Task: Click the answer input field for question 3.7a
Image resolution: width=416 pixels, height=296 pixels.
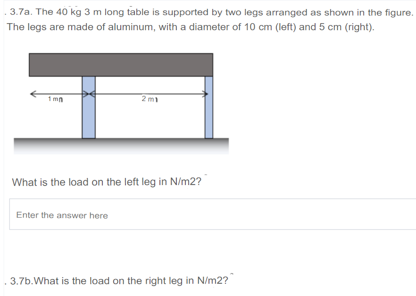Action: click(208, 215)
